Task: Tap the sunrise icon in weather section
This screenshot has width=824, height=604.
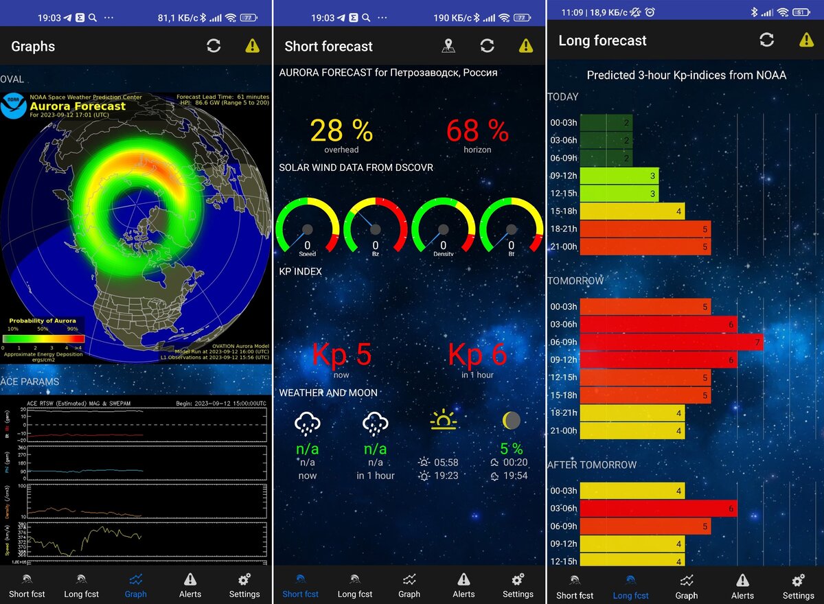Action: (443, 420)
